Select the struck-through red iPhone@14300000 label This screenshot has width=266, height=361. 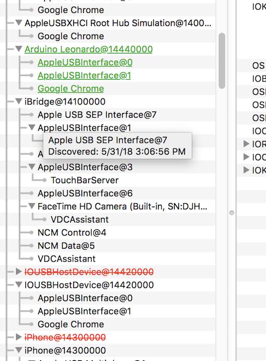coord(65,337)
